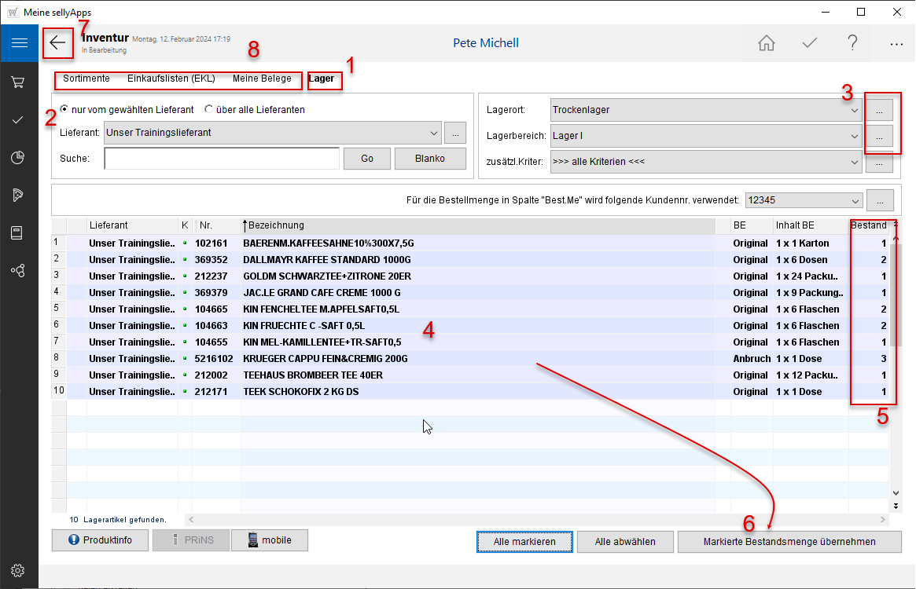Open the Lagerort dropdown
This screenshot has height=589, width=916.
(x=855, y=111)
